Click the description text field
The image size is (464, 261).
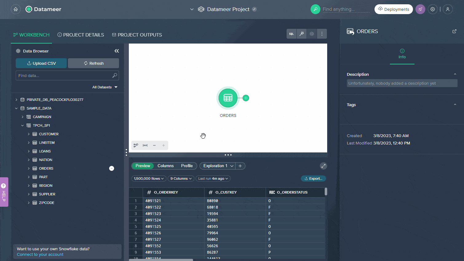[x=402, y=83]
